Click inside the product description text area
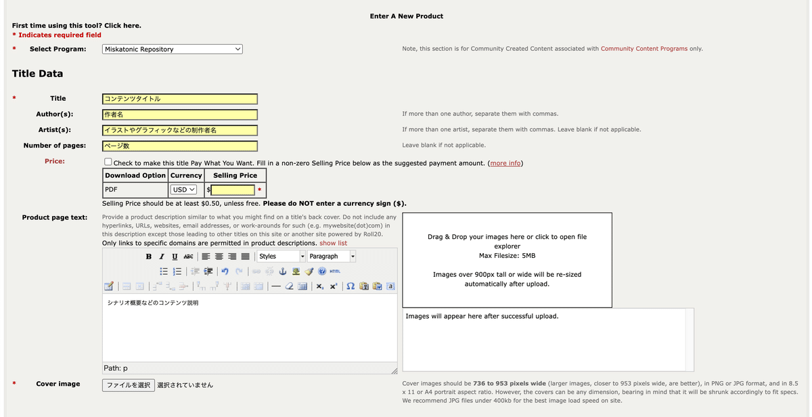 [250, 328]
